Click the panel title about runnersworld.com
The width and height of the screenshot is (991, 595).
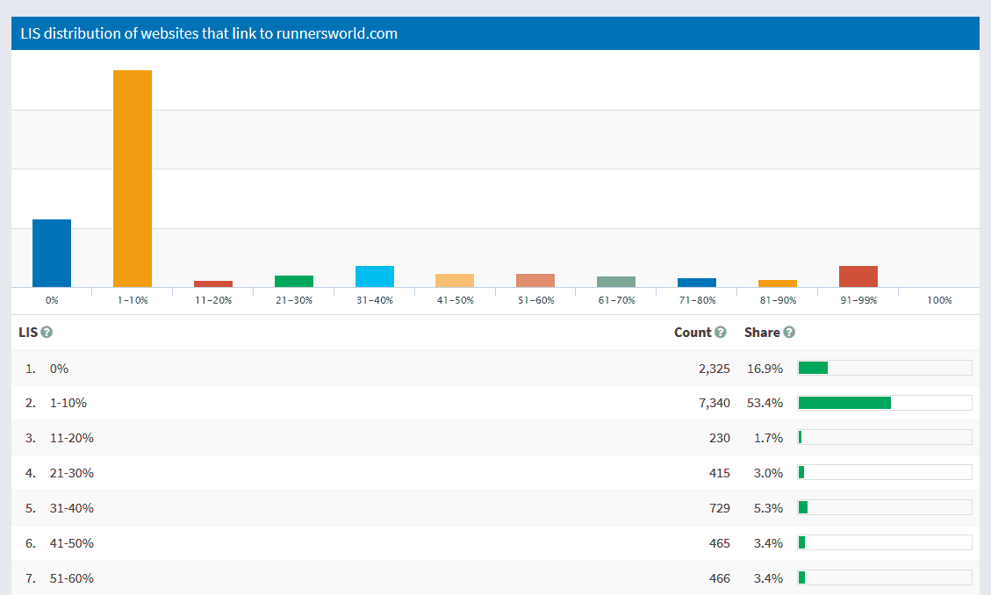tap(209, 33)
